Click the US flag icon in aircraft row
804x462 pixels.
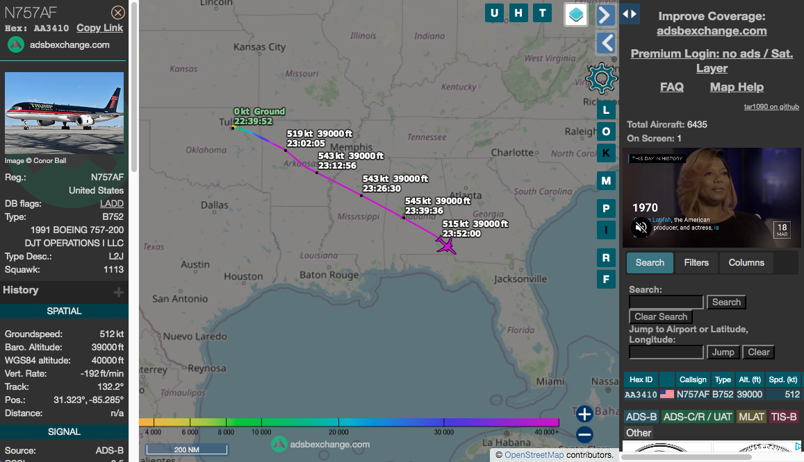tap(666, 394)
